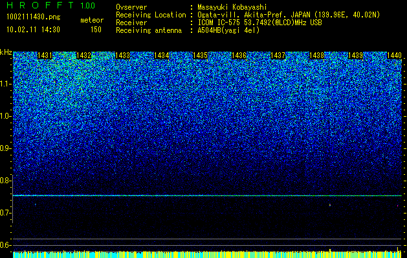Click the 1.1 frequency axis label
Viewport: 407px width, 258px height.
pyautogui.click(x=5, y=84)
